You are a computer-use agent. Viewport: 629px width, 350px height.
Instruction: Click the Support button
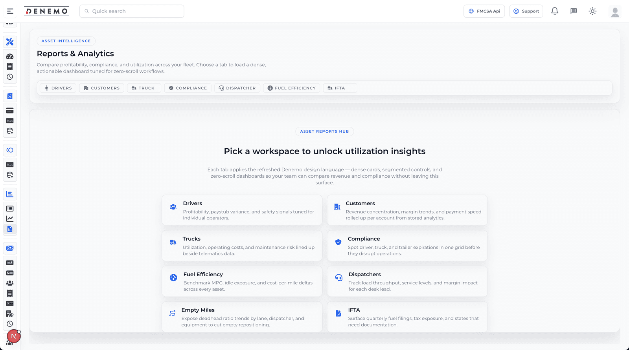coord(526,11)
